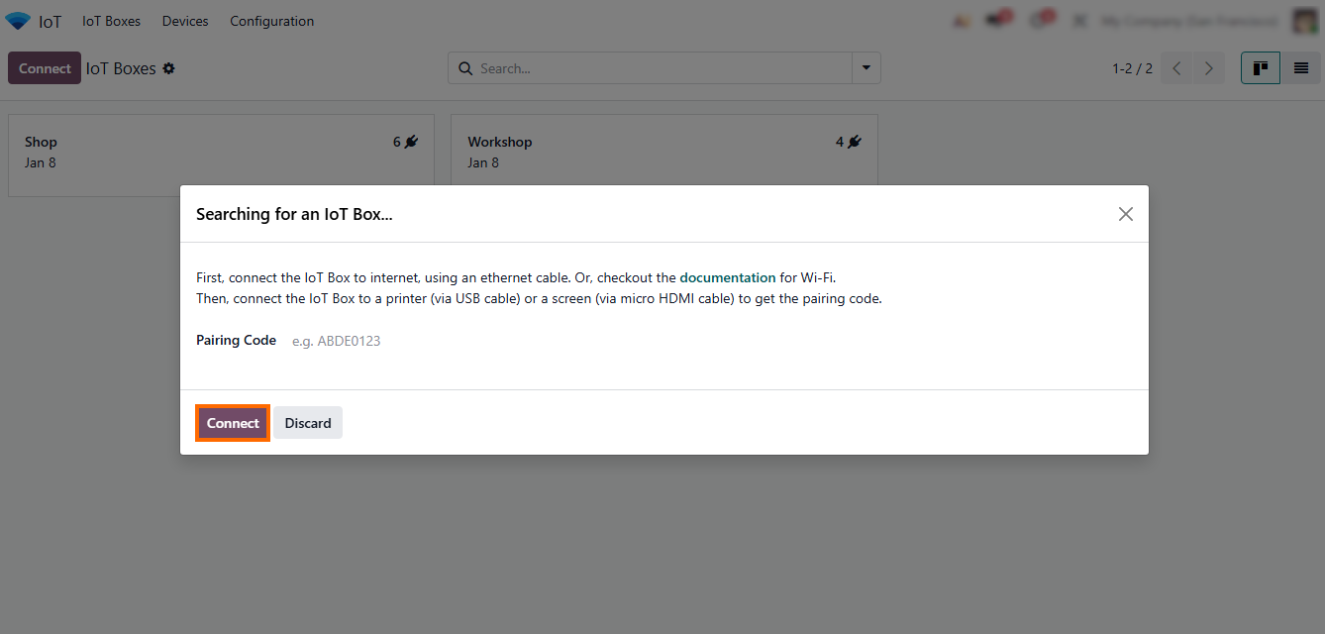The height and width of the screenshot is (634, 1325).
Task: Open the messages icon in top bar
Action: (998, 20)
